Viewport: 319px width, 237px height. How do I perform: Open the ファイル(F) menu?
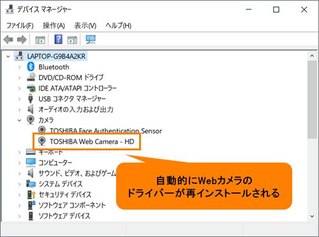(x=20, y=25)
